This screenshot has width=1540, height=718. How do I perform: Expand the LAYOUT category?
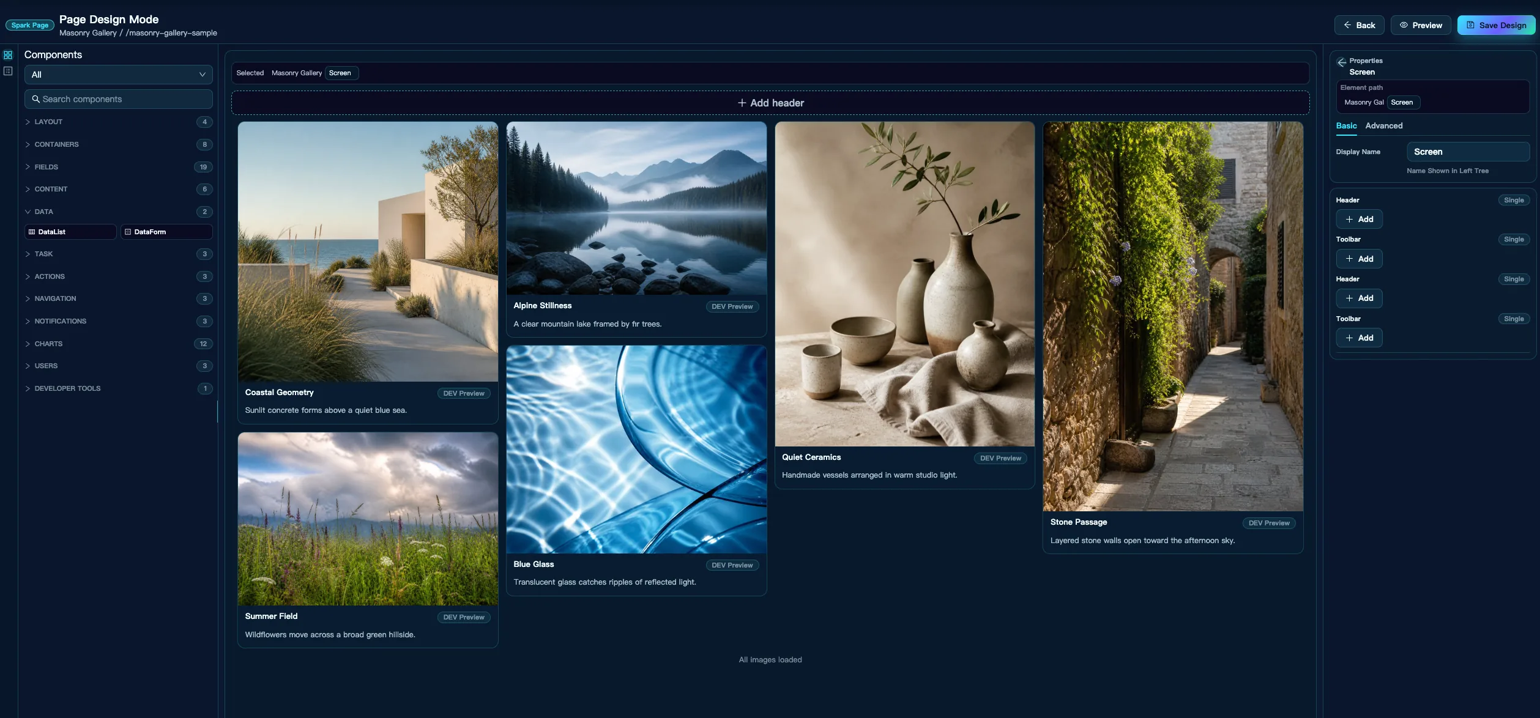click(119, 122)
